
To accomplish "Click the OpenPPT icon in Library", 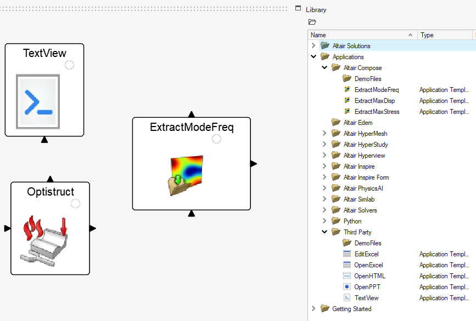I will coord(347,286).
